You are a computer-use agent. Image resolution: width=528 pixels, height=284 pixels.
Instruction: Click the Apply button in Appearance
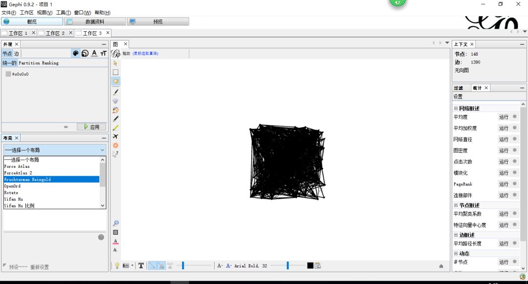(91, 127)
